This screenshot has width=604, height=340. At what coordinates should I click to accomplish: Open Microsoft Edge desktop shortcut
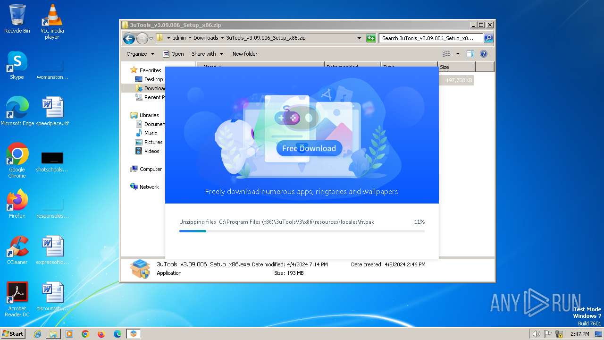(17, 111)
